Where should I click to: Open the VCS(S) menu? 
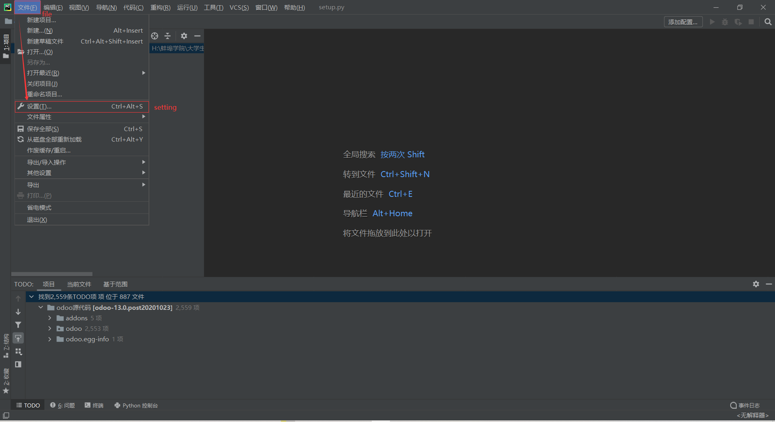coord(239,7)
